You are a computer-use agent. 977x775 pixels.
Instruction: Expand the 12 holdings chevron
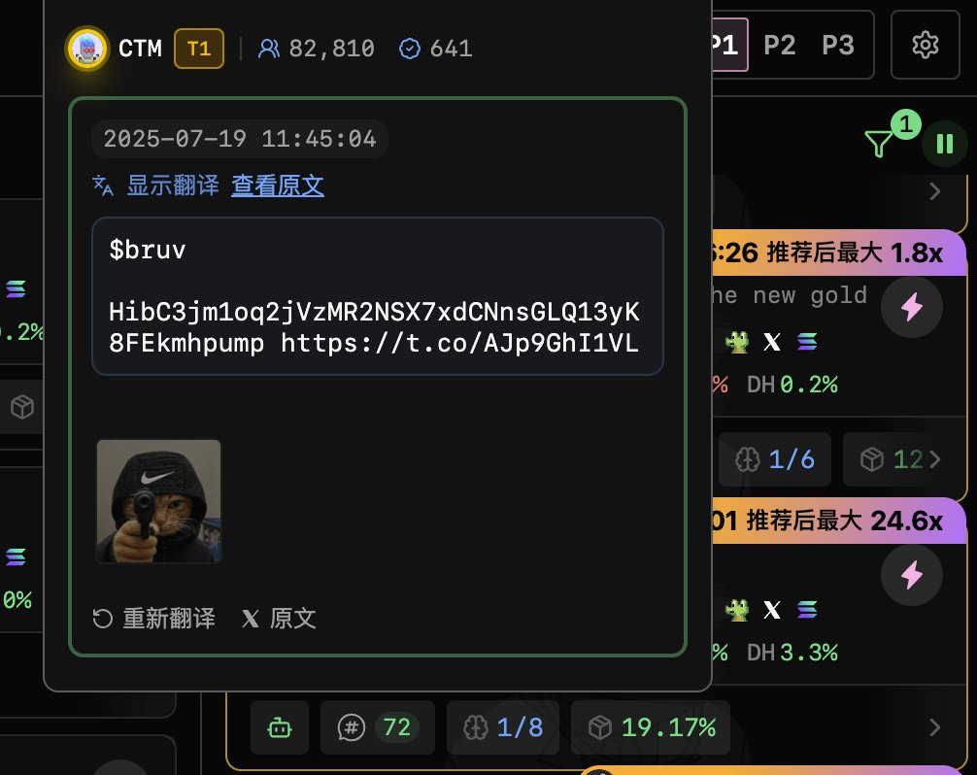pos(934,459)
